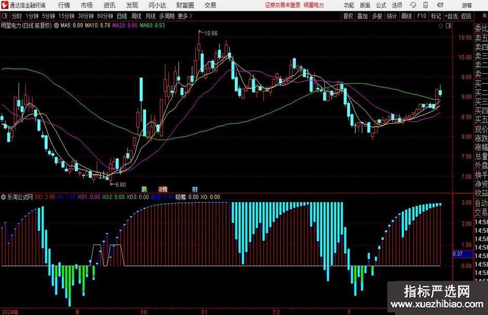The image size is (488, 315).
Task: Click the mobile phone icon
Action: pos(426,5)
